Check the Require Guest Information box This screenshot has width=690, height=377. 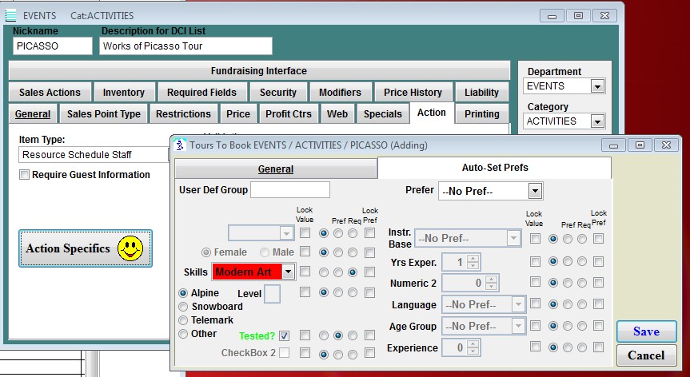tap(25, 175)
